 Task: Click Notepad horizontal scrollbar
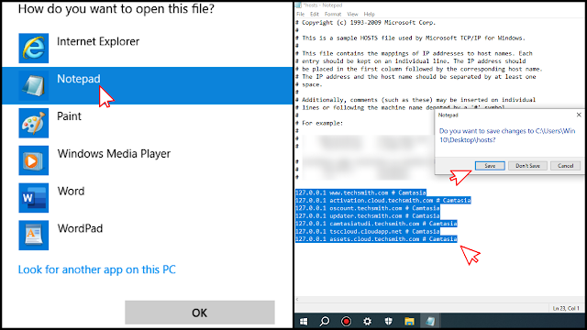tap(440, 300)
